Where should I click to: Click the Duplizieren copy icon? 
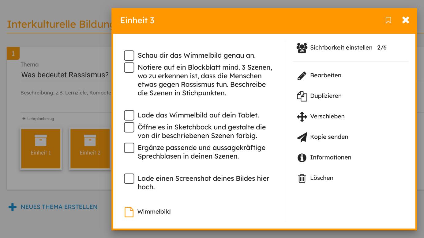click(x=302, y=96)
